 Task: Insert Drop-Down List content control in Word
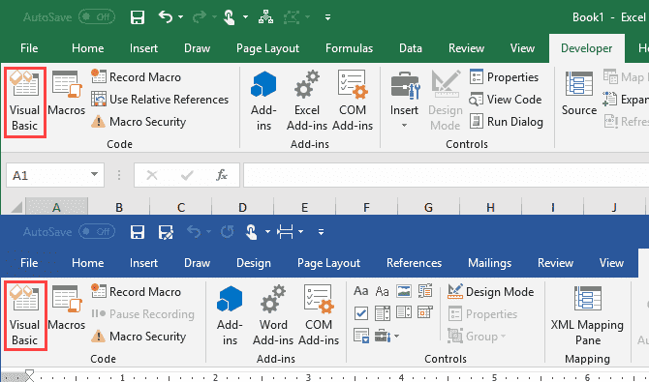(x=404, y=312)
